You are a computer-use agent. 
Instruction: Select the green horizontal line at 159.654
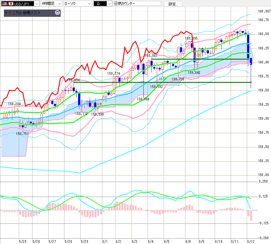[162, 82]
